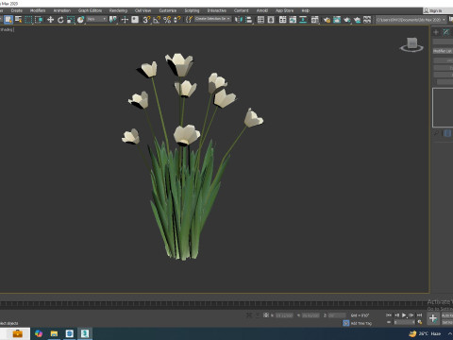This screenshot has height=340, width=453.
Task: Open the Create menu
Action: tap(17, 10)
